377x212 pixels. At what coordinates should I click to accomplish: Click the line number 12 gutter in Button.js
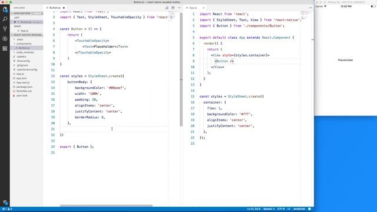53,76
